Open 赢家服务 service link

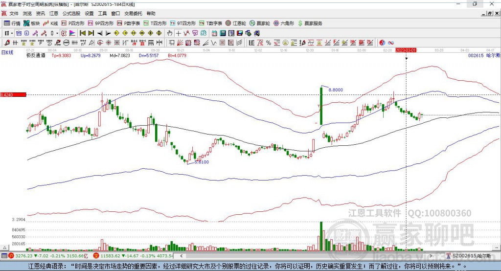coord(310,23)
